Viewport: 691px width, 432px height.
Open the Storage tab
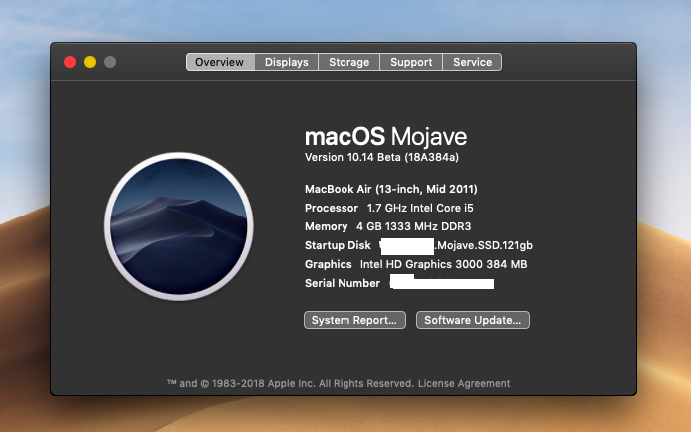[348, 62]
